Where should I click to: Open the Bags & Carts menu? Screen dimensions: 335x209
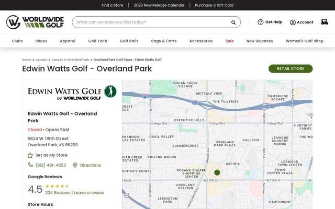[x=164, y=41]
